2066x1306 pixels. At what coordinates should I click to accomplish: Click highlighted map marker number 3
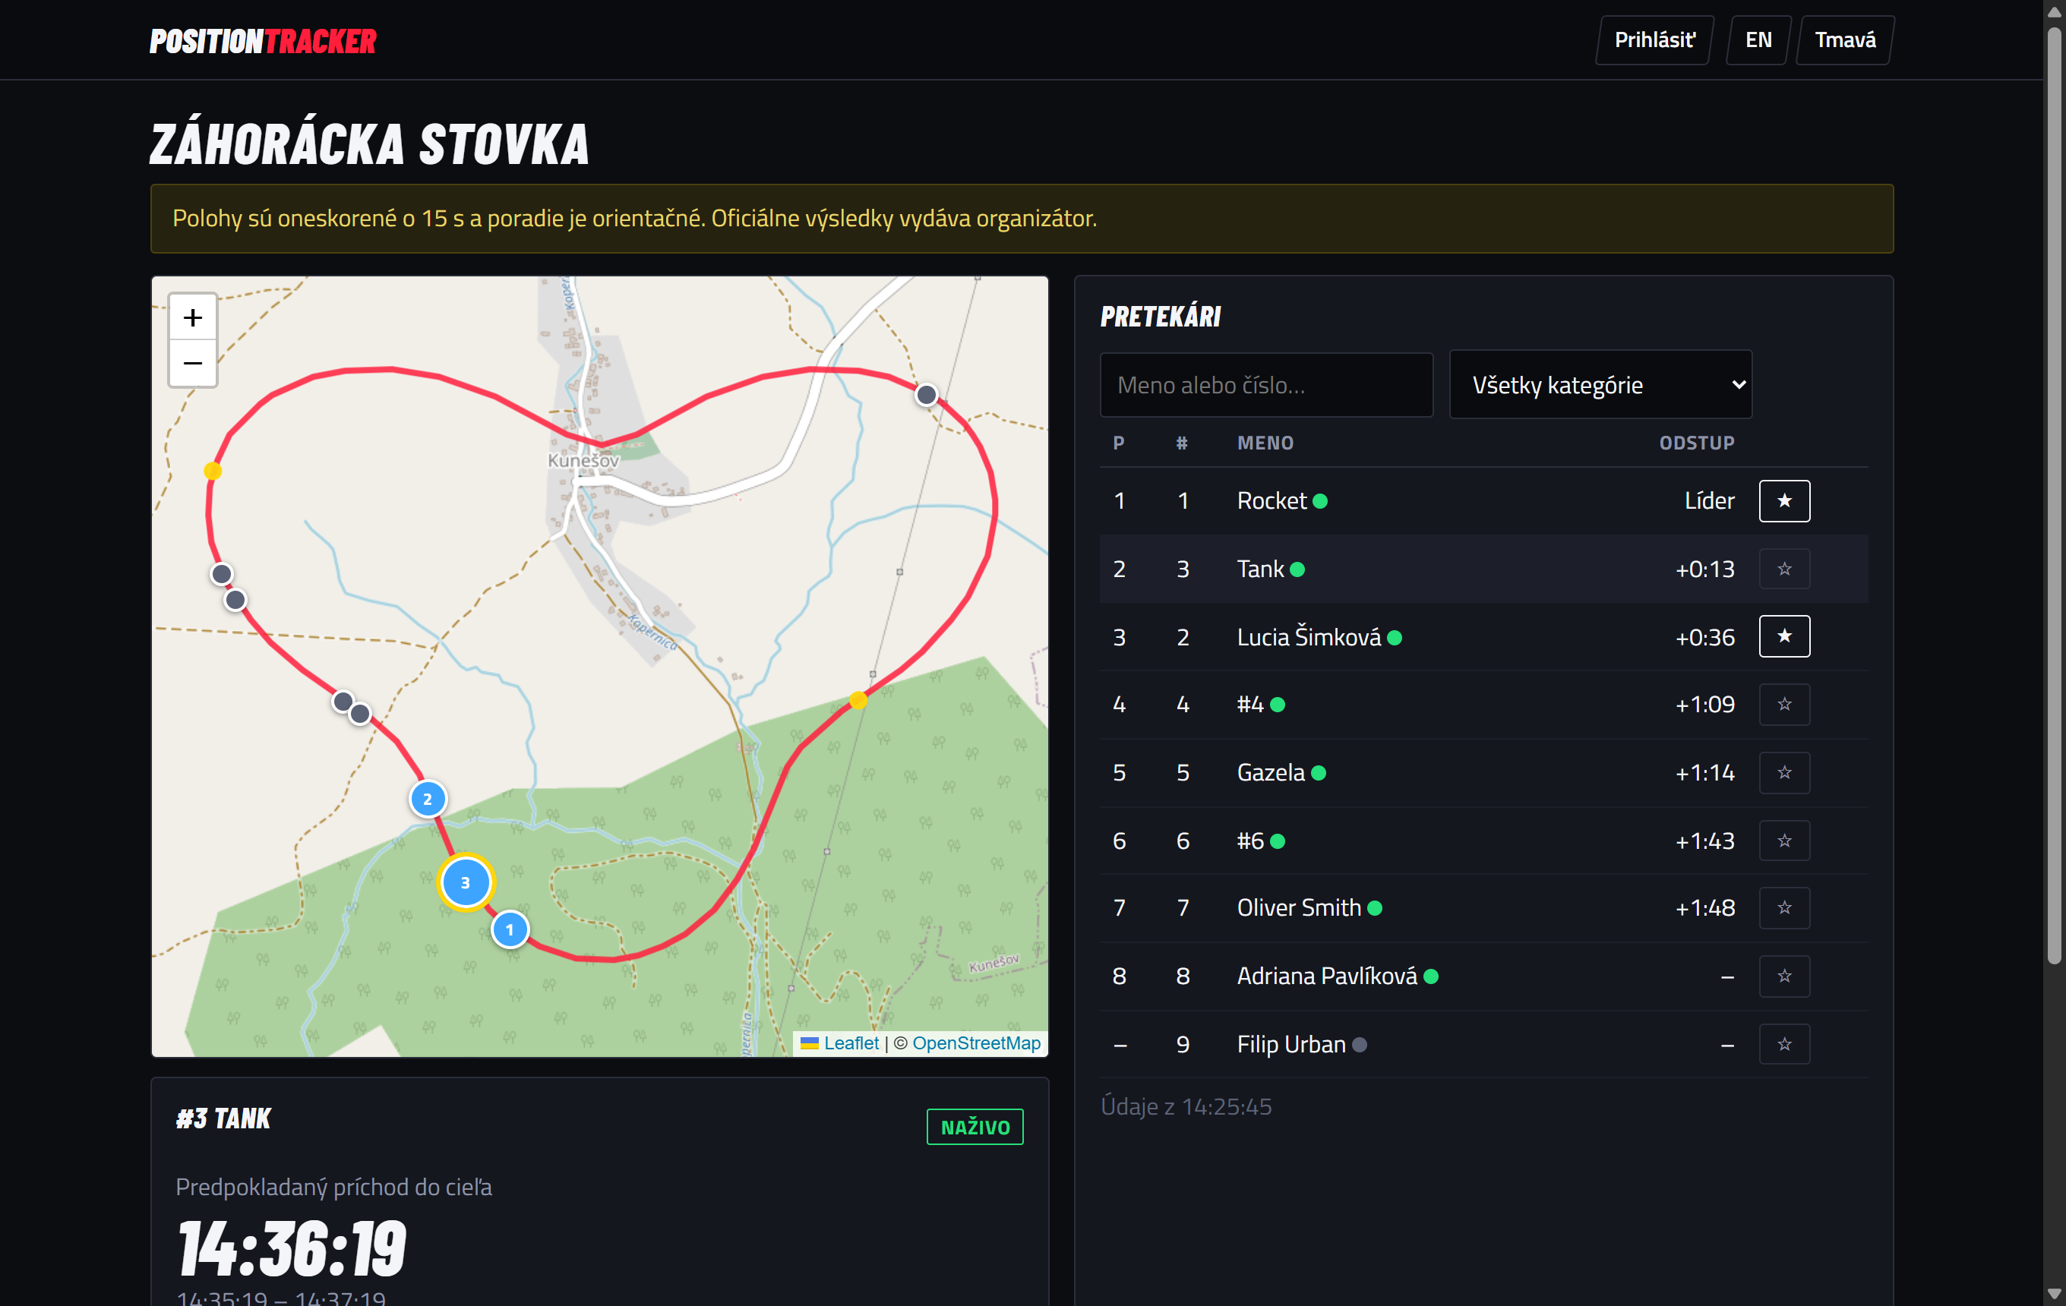click(x=465, y=882)
